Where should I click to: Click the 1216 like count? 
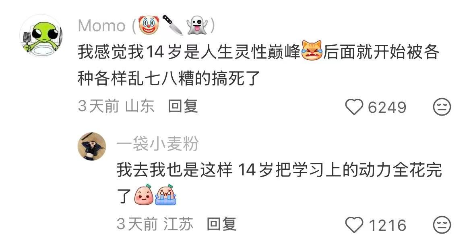tap(388, 225)
